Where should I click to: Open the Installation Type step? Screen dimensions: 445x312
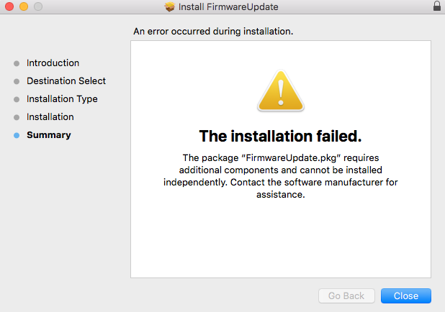tap(62, 99)
